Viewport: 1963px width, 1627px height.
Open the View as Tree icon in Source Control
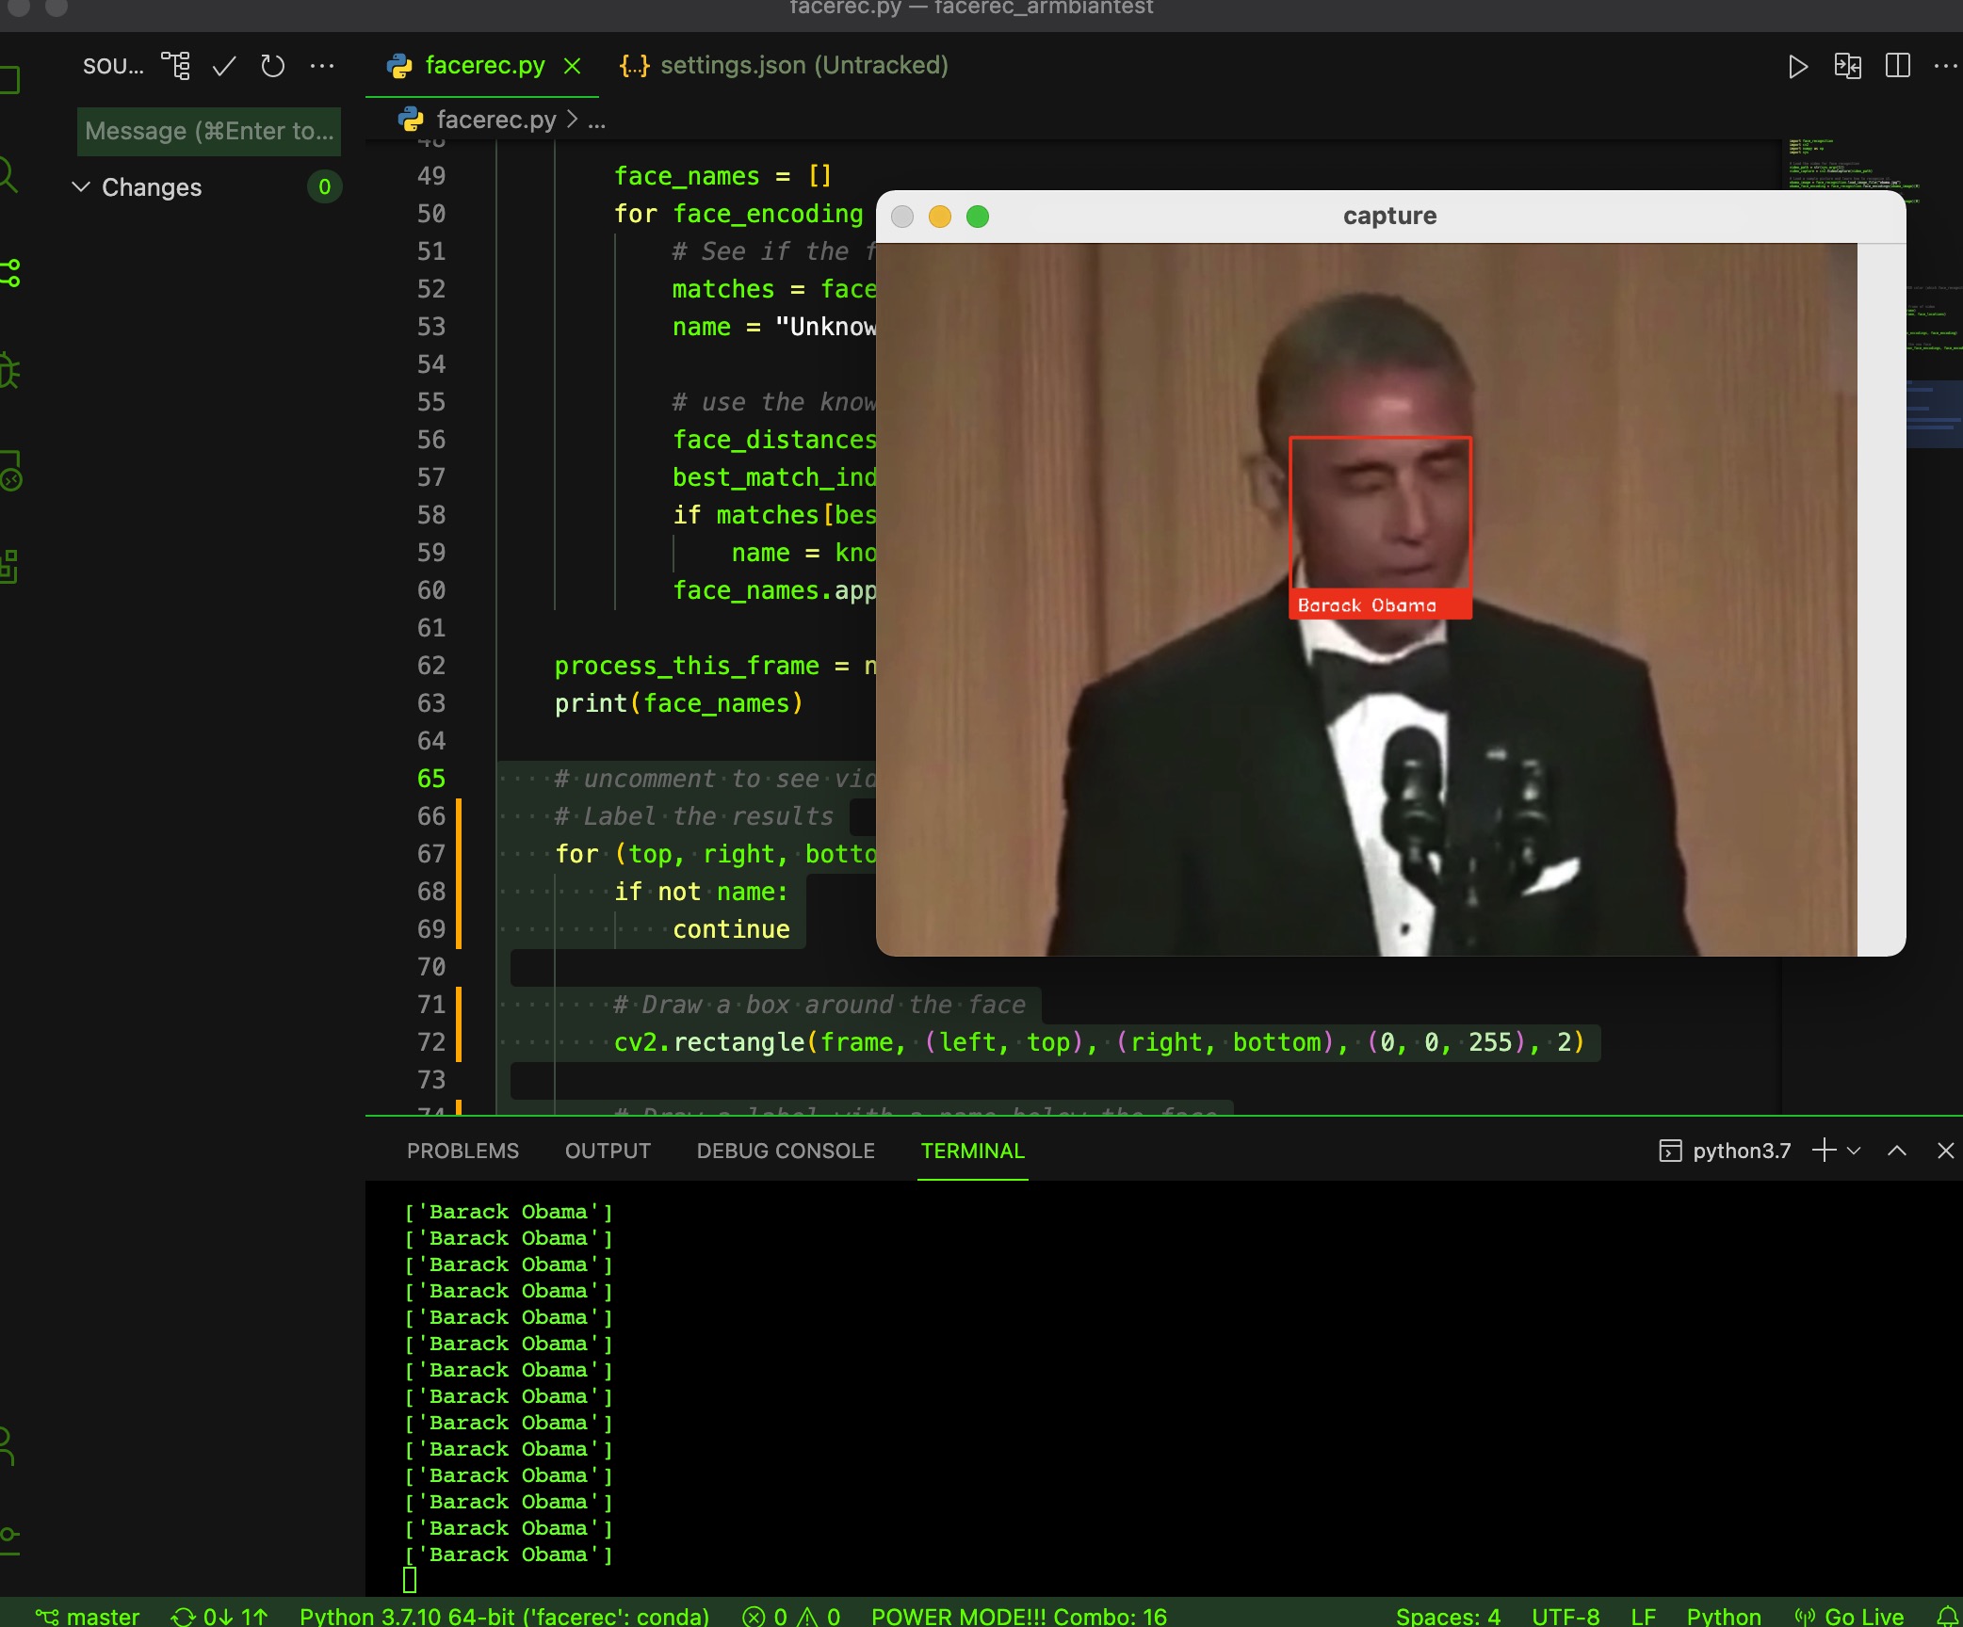(x=175, y=66)
